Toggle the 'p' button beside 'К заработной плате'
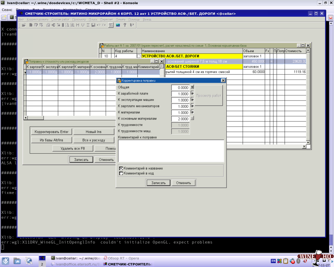 pyautogui.click(x=192, y=94)
